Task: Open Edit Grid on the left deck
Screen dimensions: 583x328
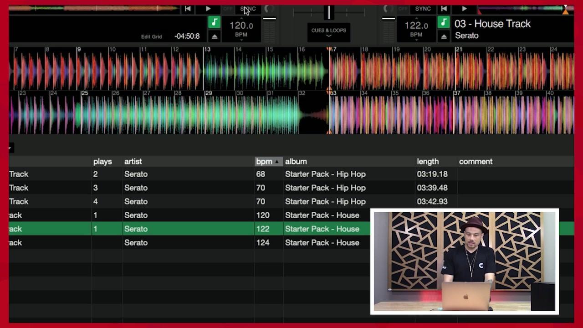Action: tap(151, 36)
